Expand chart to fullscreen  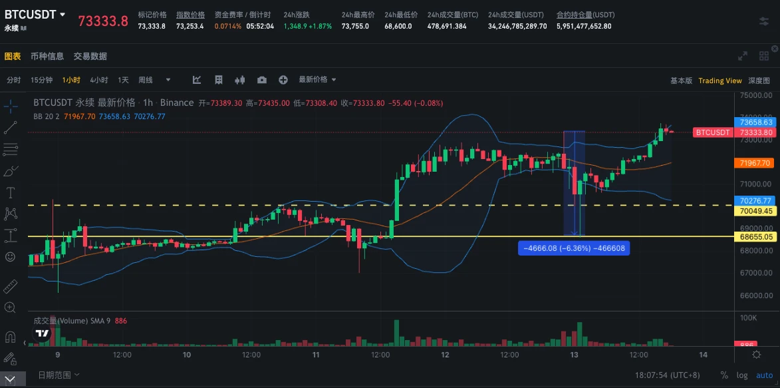pos(743,56)
